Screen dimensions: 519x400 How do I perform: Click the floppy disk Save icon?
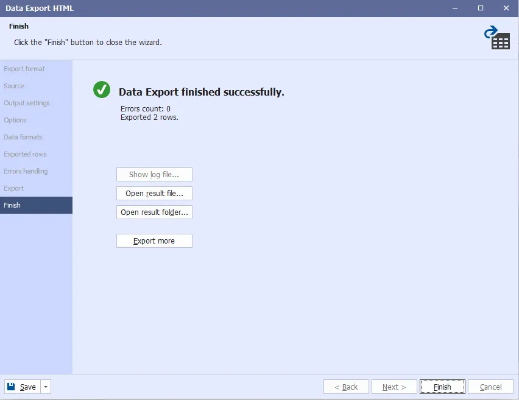[12, 387]
